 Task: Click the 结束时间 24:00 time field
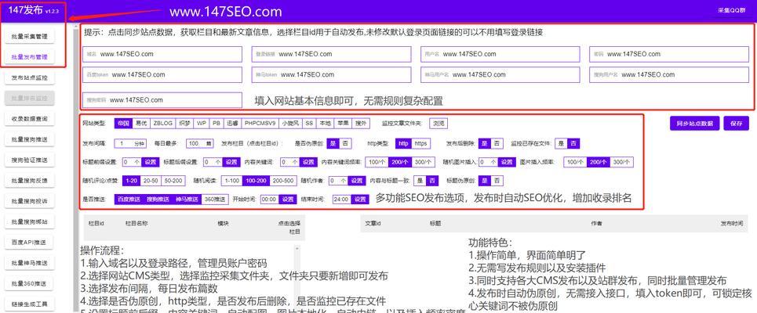point(342,199)
